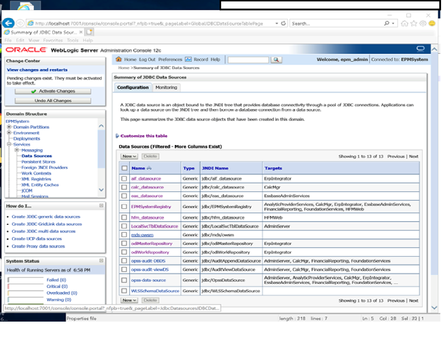Open the bottom New dropdown button
Viewport: 442px width, 342px height.
[x=129, y=300]
